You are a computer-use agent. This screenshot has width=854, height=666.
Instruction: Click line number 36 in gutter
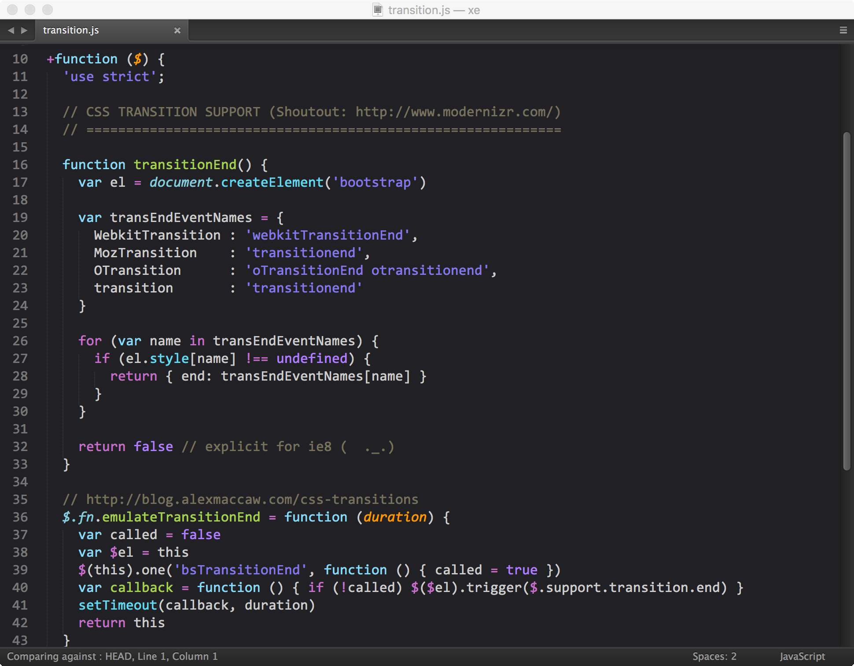click(20, 517)
